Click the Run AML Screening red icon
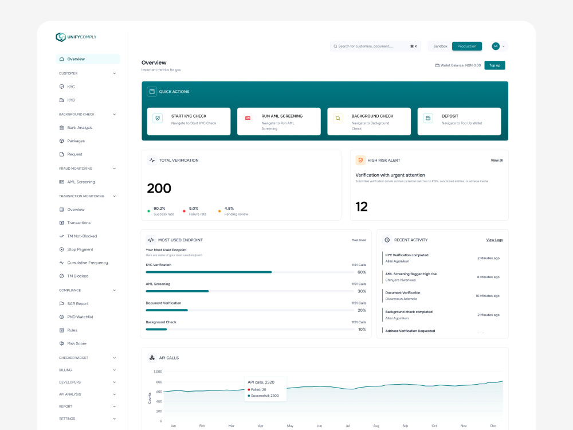This screenshot has height=430, width=573. [x=248, y=118]
